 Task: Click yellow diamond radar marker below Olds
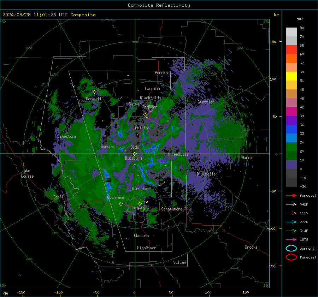click(x=135, y=154)
